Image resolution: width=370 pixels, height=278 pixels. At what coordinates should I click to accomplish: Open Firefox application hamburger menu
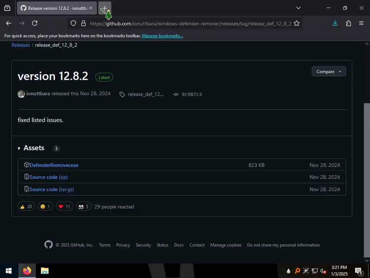[361, 23]
